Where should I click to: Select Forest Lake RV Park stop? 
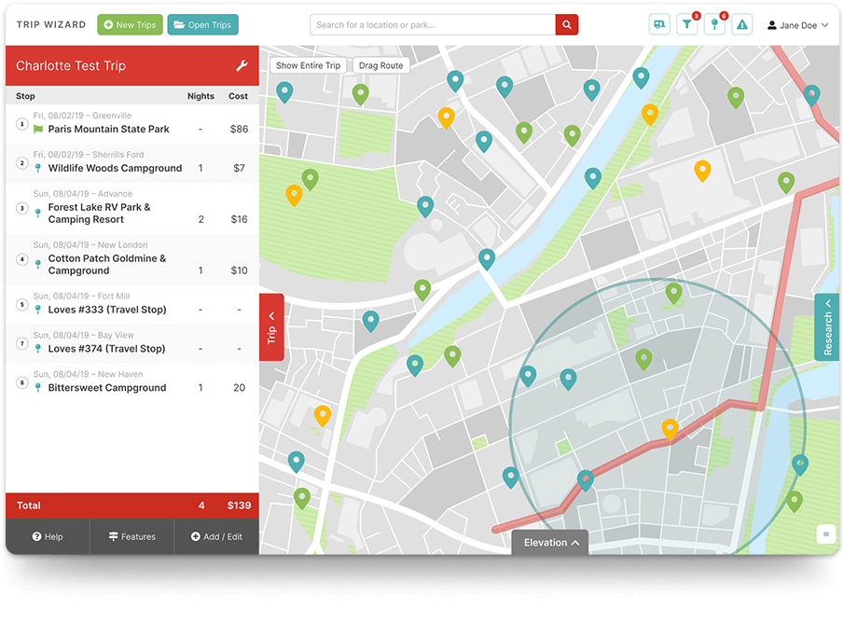(132, 208)
